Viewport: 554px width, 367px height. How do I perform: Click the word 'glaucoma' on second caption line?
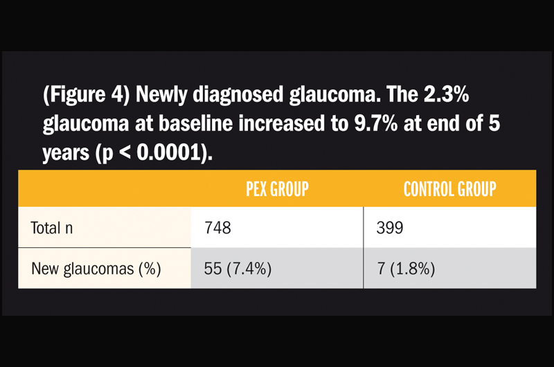pos(86,125)
